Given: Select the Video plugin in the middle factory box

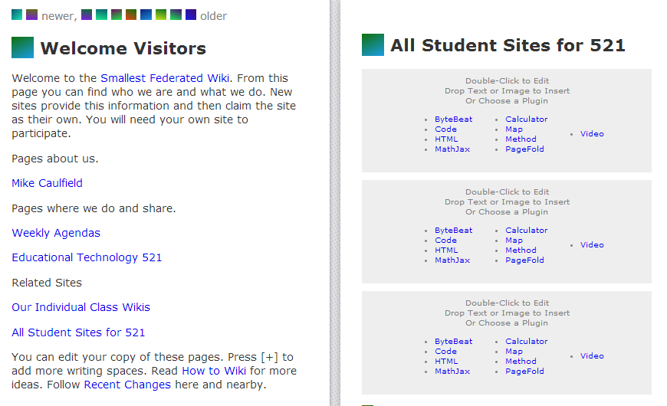Looking at the screenshot, I should (x=592, y=245).
